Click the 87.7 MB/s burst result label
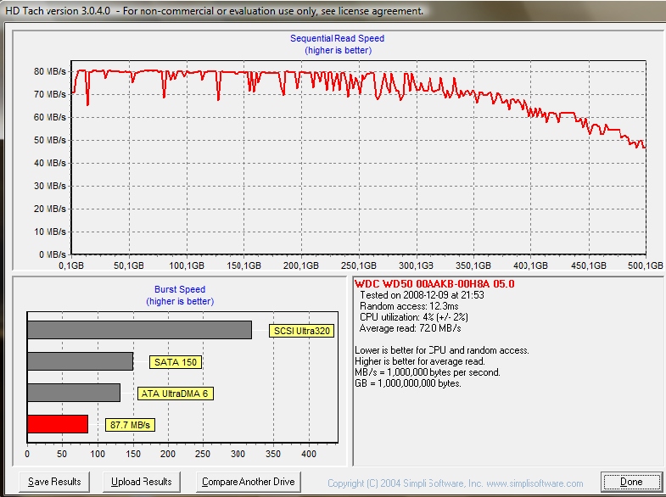The height and width of the screenshot is (497, 666). pyautogui.click(x=130, y=425)
